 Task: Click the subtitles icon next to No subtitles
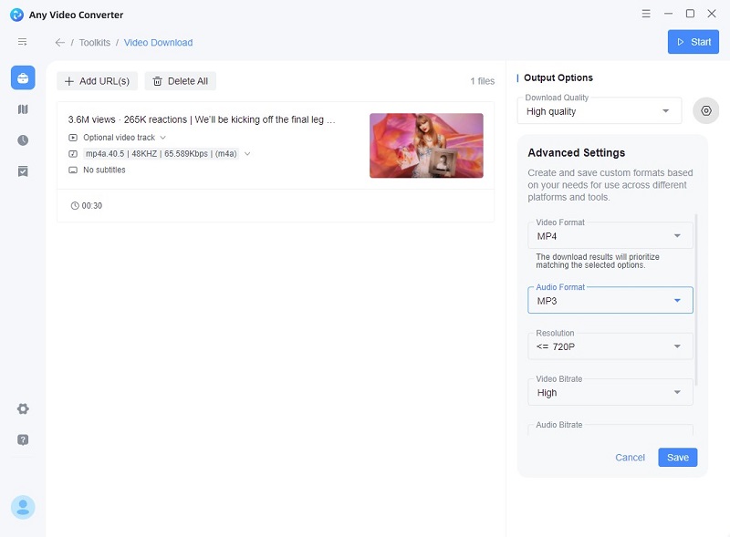coord(73,170)
